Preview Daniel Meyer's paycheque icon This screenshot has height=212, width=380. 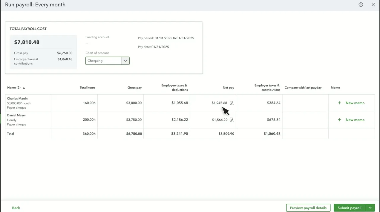pos(232,120)
